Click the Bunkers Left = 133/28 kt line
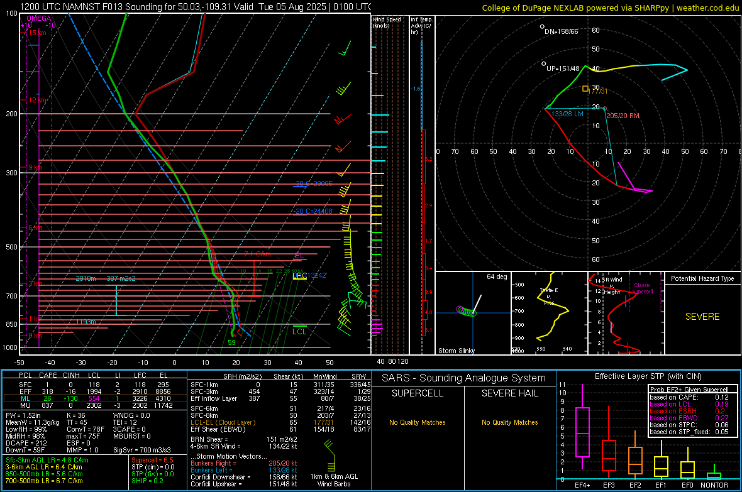The height and width of the screenshot is (492, 742). pyautogui.click(x=244, y=470)
